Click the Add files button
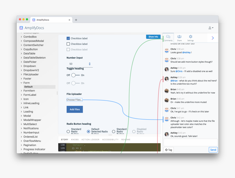Viewport: 235px width, 178px height. pyautogui.click(x=75, y=109)
